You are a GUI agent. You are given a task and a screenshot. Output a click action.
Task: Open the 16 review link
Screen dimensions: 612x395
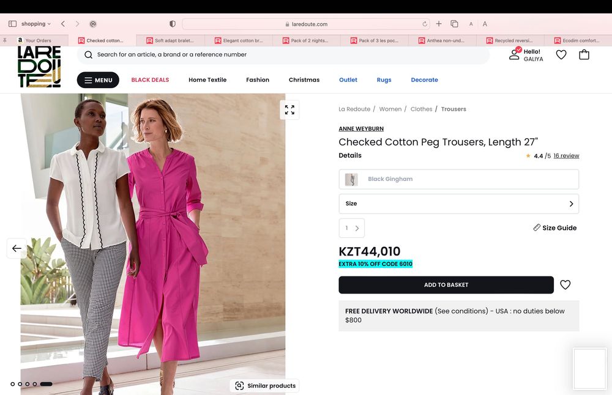pos(566,156)
